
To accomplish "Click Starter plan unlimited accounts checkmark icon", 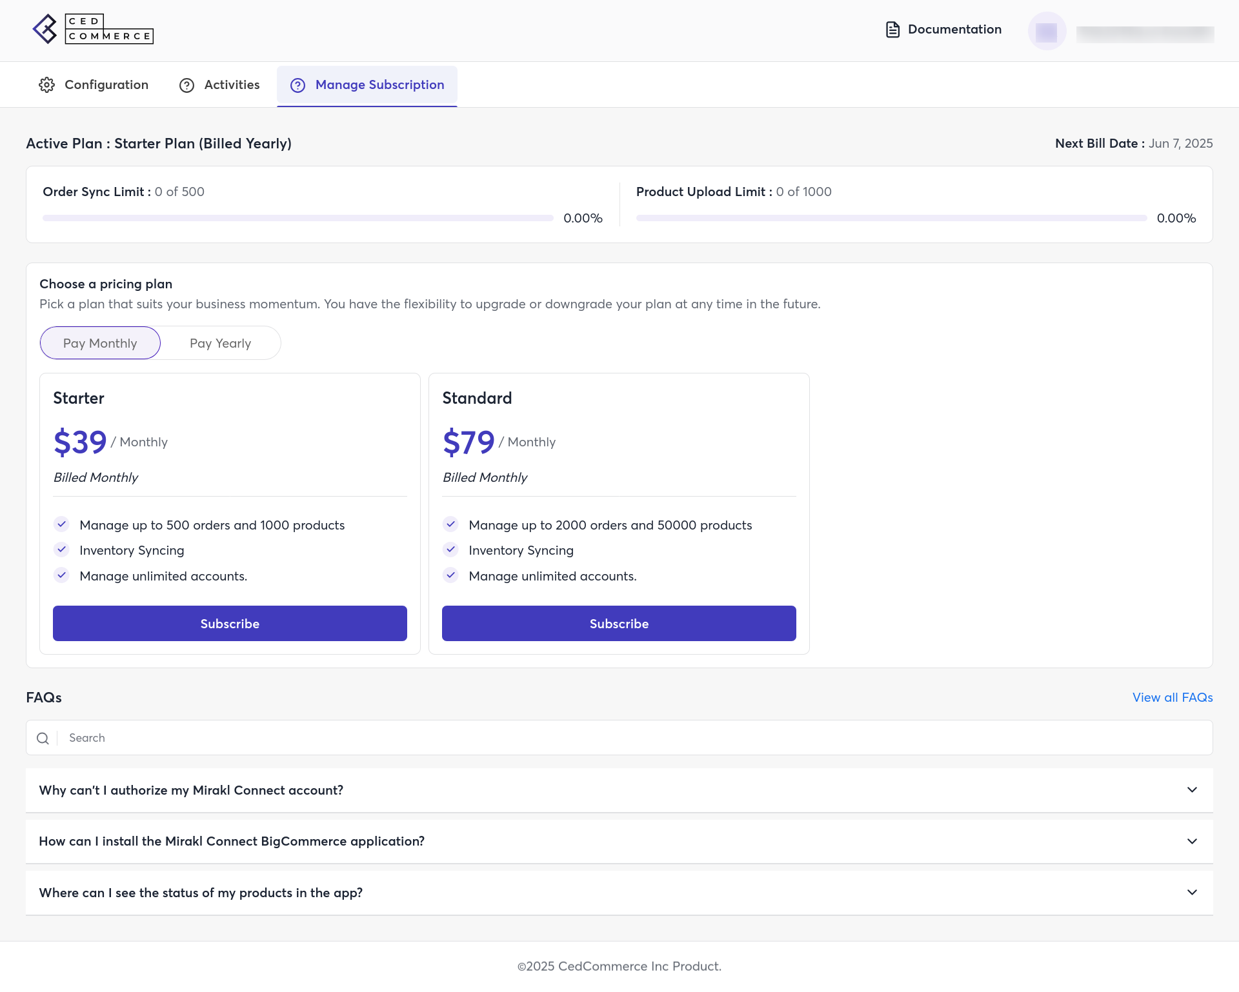I will tap(61, 575).
